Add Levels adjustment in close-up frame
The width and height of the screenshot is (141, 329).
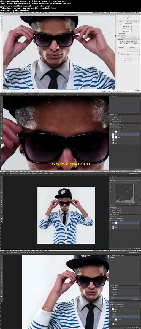coord(115,117)
